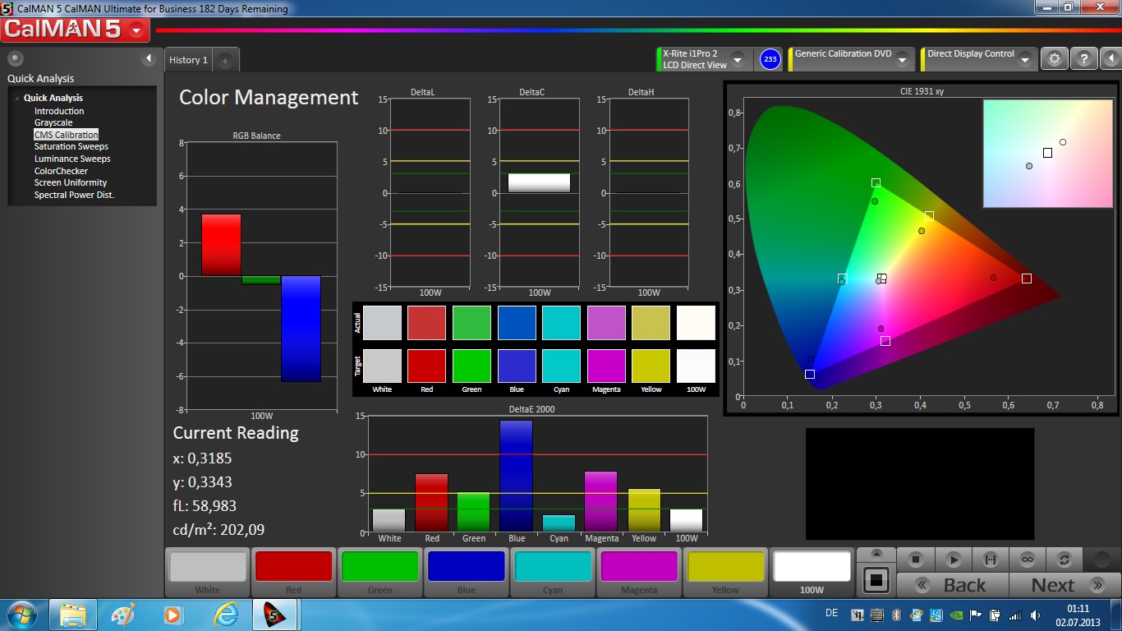Click the Bluetooth tray icon
Image resolution: width=1122 pixels, height=631 pixels.
(897, 615)
